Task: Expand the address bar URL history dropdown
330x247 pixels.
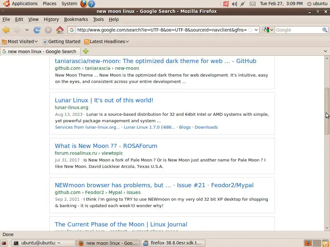Action: (256, 30)
